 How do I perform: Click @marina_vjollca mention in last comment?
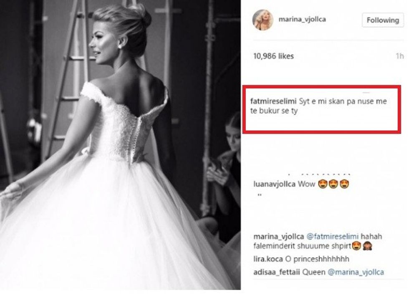[x=356, y=272]
